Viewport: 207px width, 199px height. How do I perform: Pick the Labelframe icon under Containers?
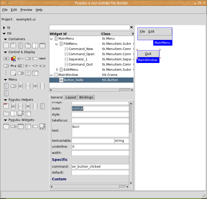pyautogui.click(x=13, y=46)
